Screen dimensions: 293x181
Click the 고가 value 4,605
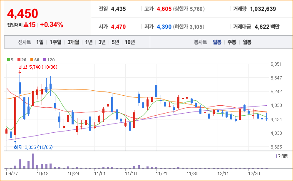(164, 9)
